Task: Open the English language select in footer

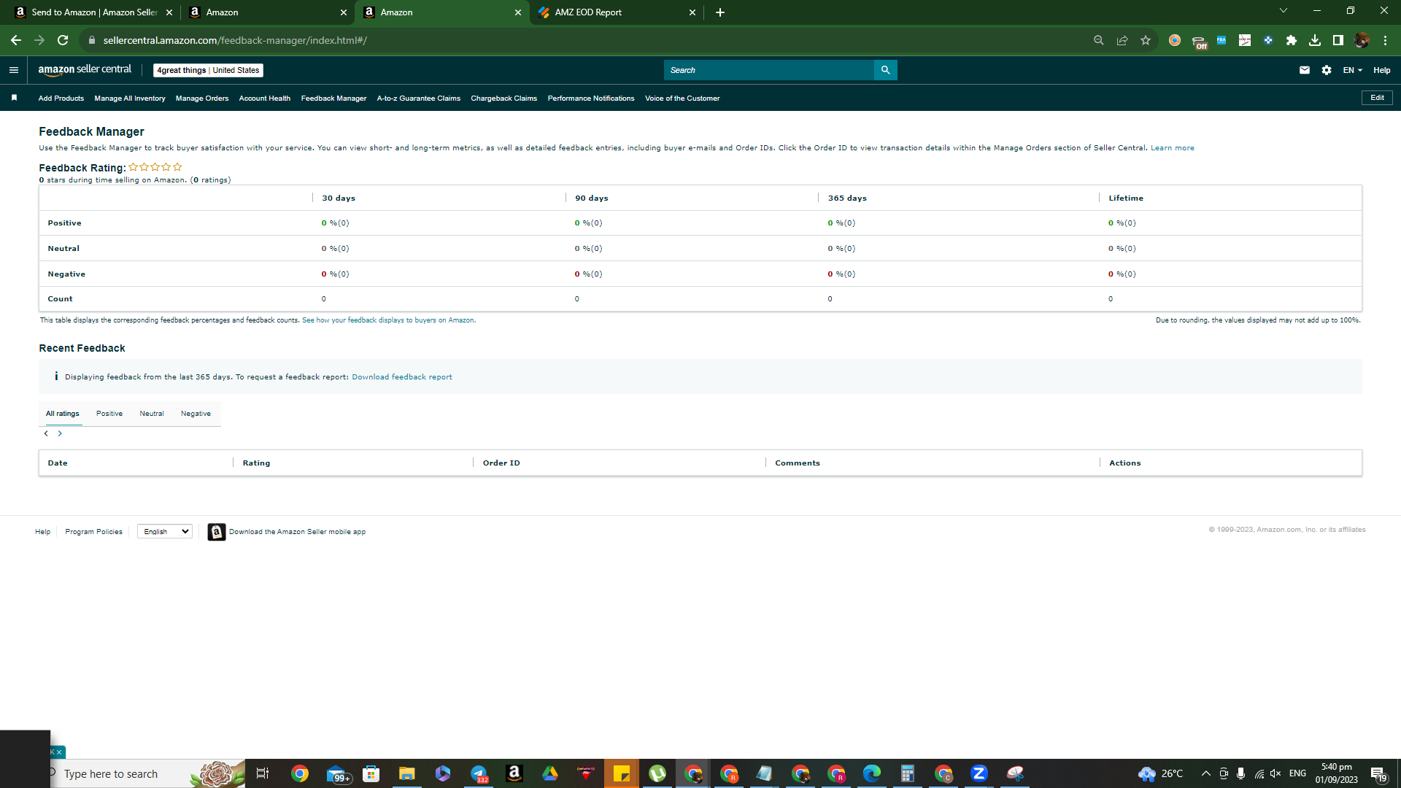Action: 165,532
